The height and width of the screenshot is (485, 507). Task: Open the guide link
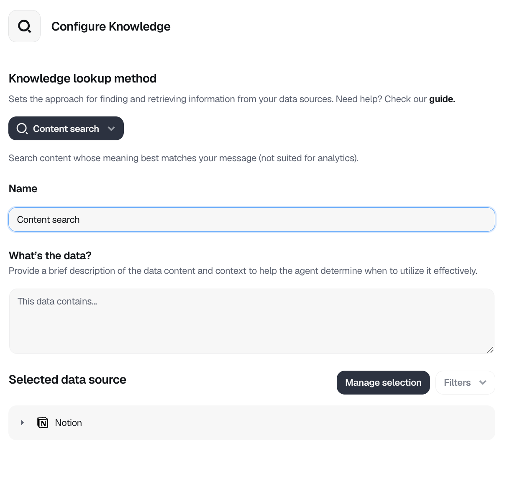pos(442,99)
